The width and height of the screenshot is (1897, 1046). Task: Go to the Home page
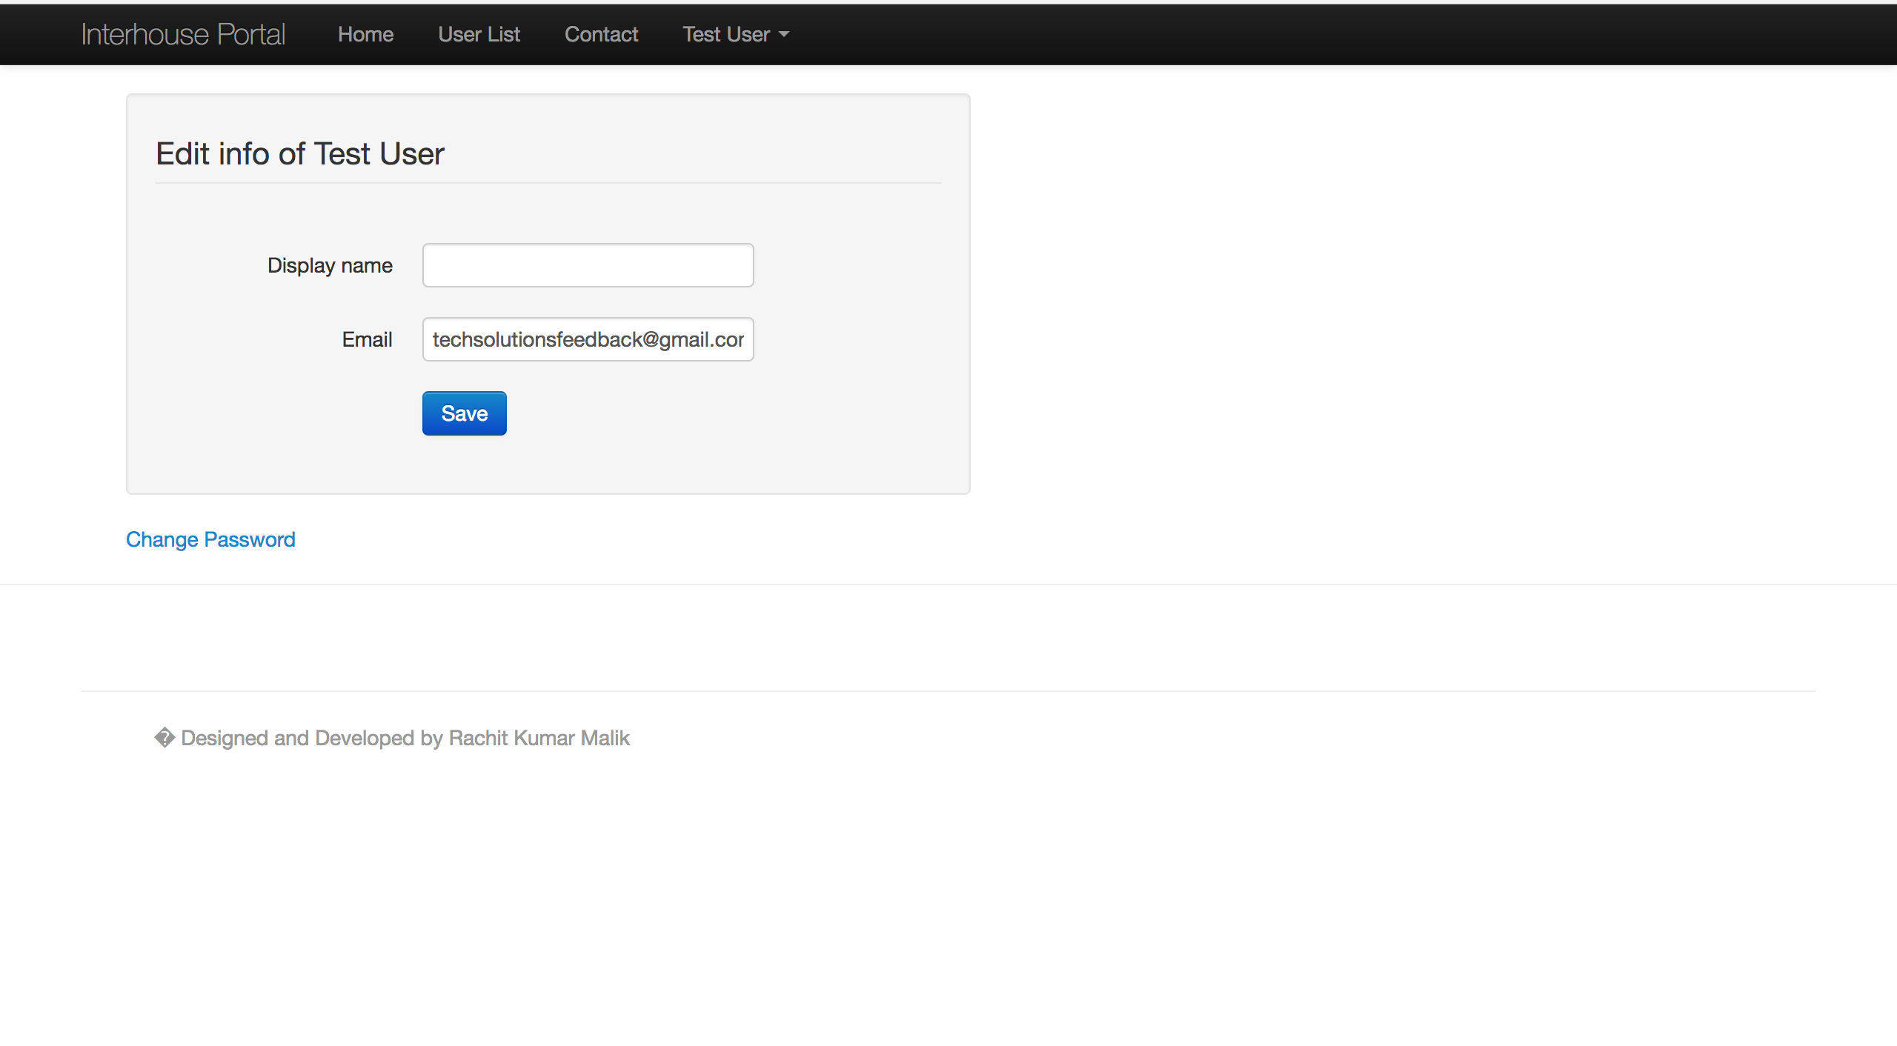pyautogui.click(x=365, y=34)
